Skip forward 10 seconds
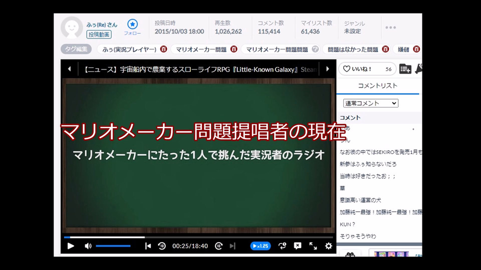Image resolution: width=481 pixels, height=270 pixels. click(x=219, y=246)
